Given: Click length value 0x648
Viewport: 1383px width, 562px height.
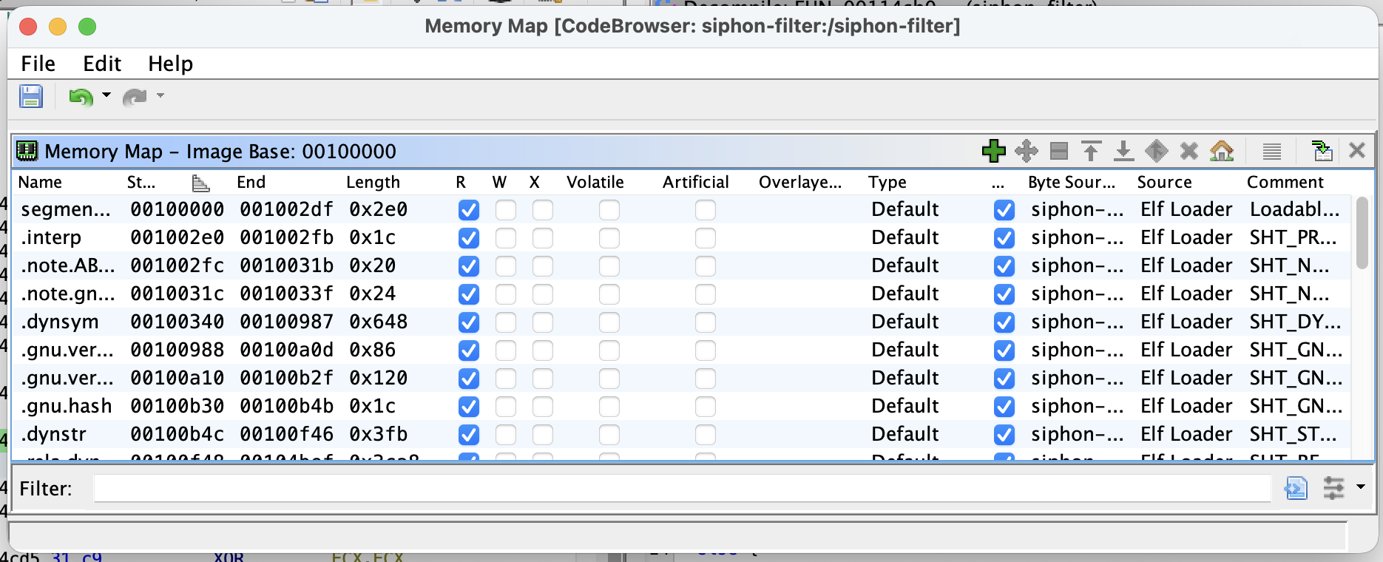Looking at the screenshot, I should coord(379,322).
